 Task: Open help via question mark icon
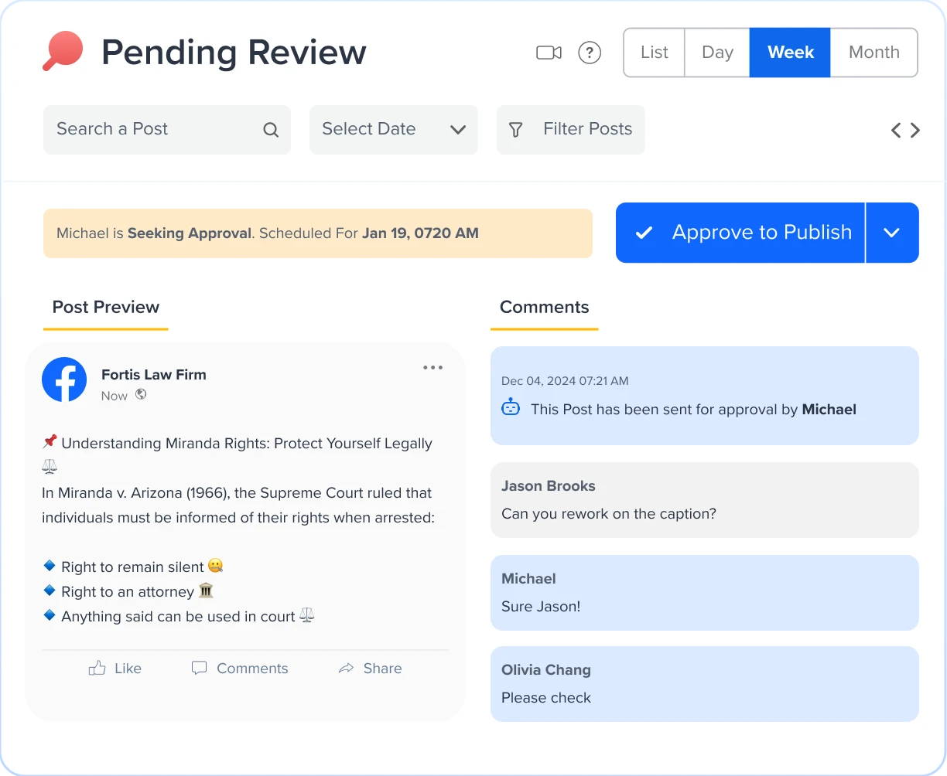[x=590, y=53]
